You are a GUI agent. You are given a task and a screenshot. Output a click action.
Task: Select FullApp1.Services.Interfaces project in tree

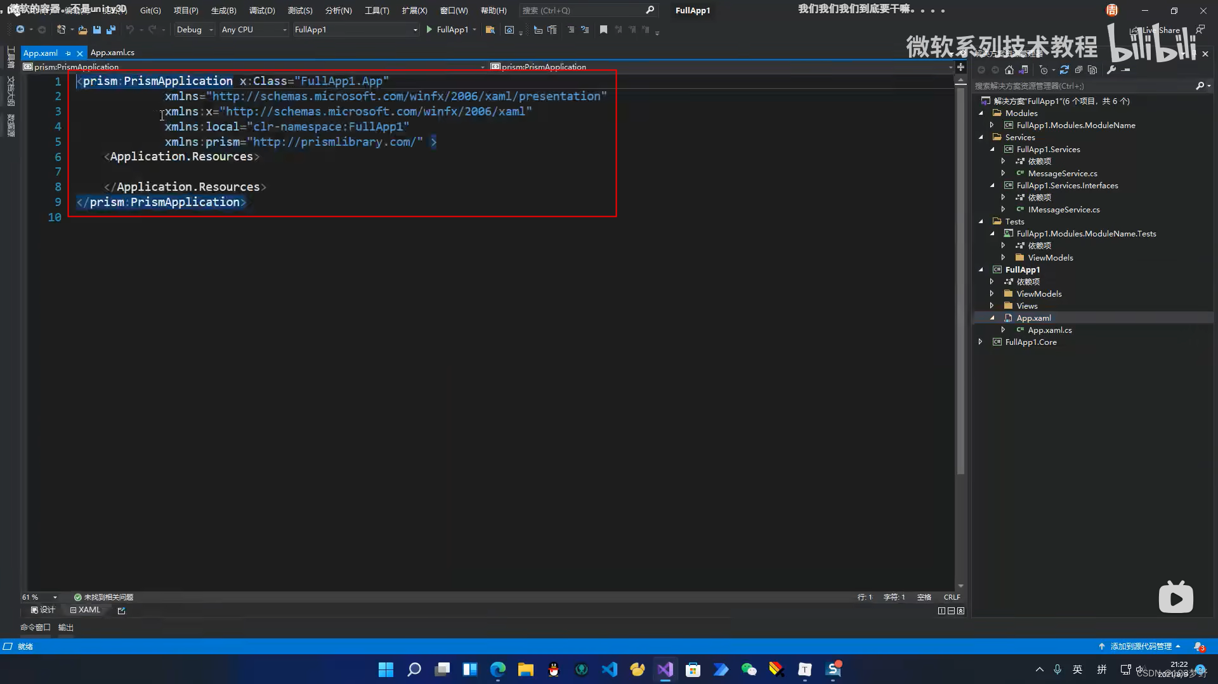1067,186
